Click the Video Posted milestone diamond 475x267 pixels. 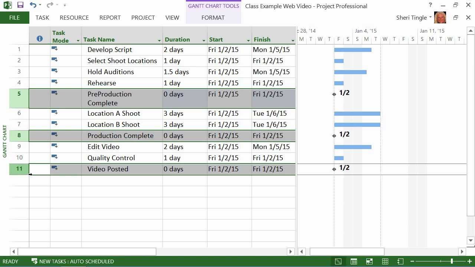(x=334, y=169)
